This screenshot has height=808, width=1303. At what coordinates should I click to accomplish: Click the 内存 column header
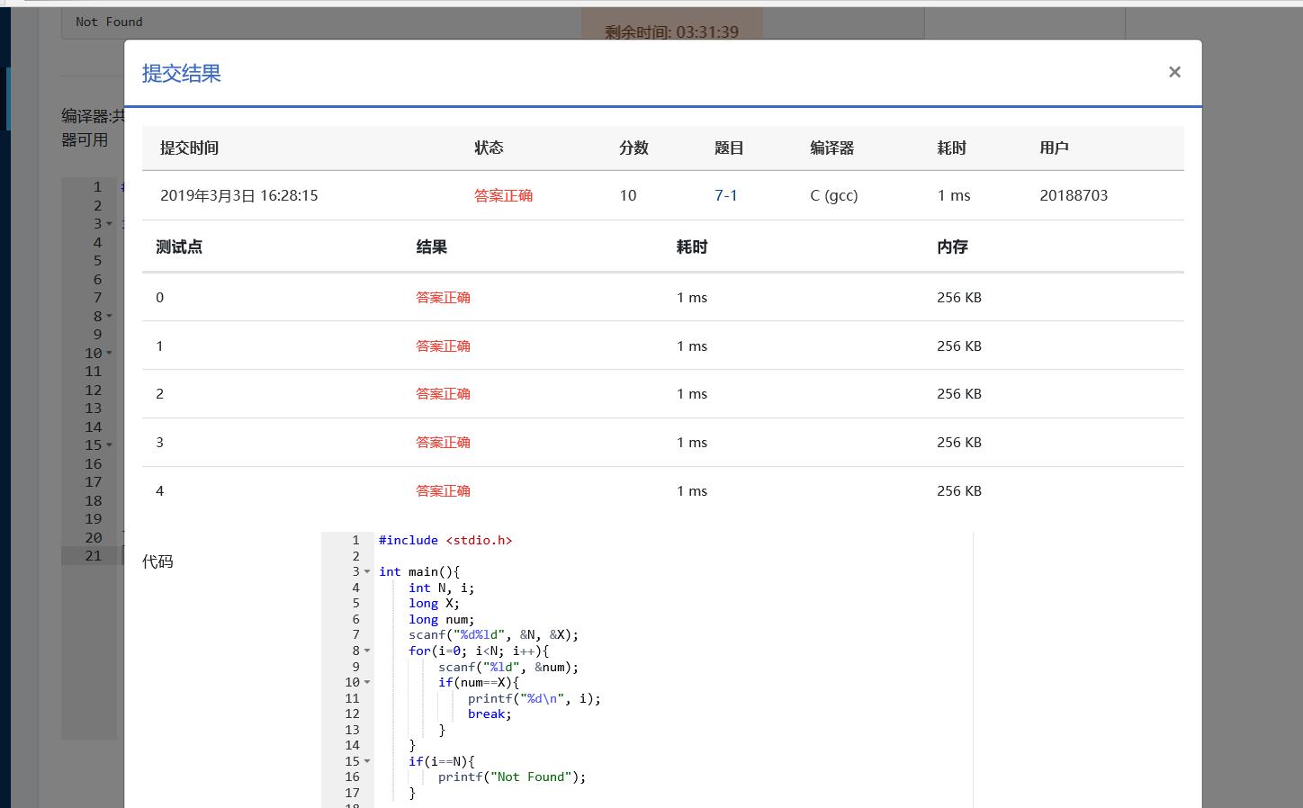point(952,247)
